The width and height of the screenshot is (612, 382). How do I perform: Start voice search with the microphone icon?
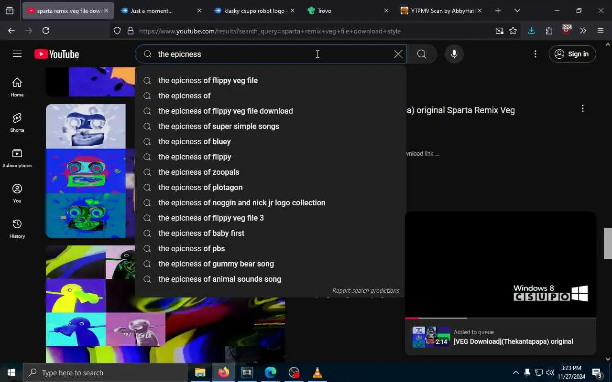pos(454,54)
